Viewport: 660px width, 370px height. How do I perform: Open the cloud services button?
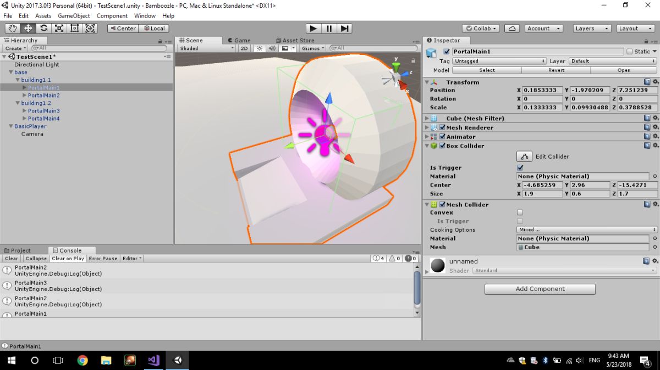(512, 28)
